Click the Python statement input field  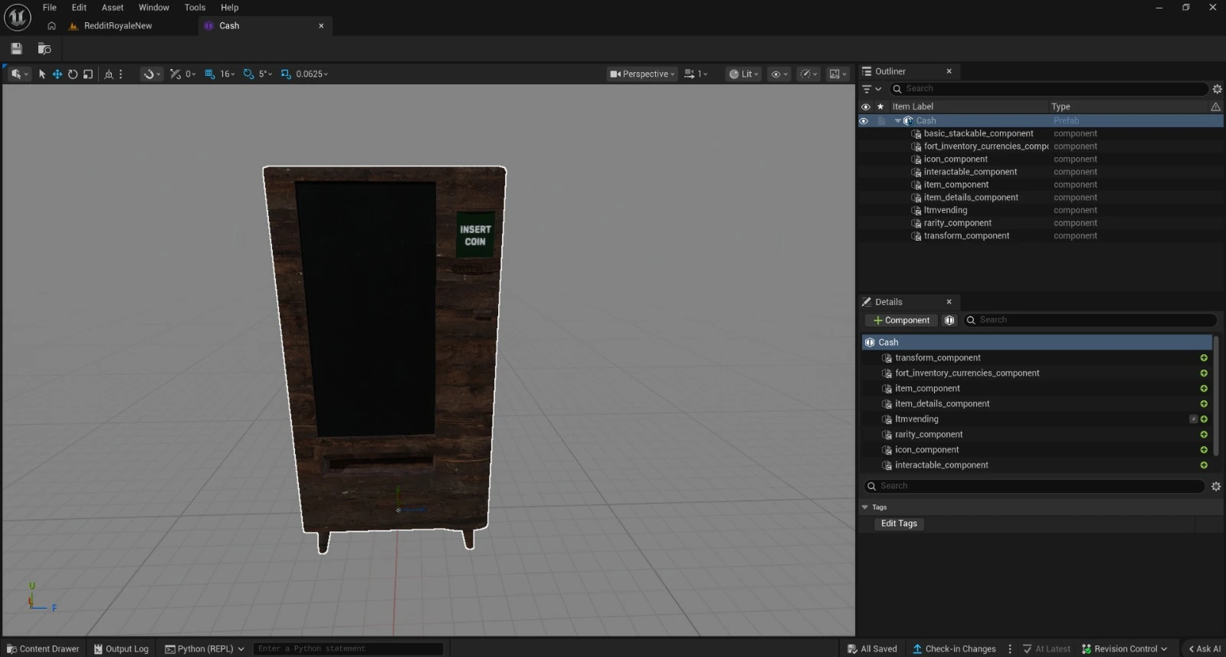tap(348, 649)
